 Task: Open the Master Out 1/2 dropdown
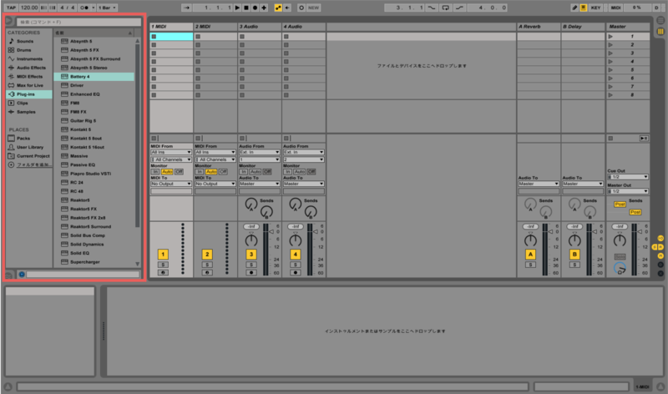click(x=628, y=191)
